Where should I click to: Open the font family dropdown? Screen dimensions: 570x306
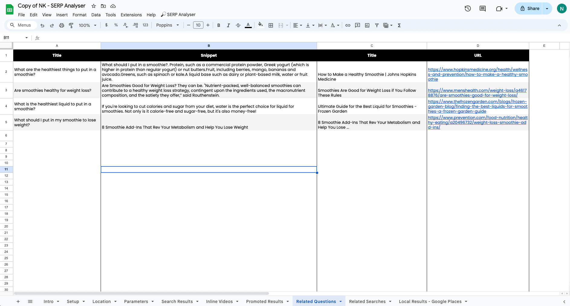coord(167,25)
